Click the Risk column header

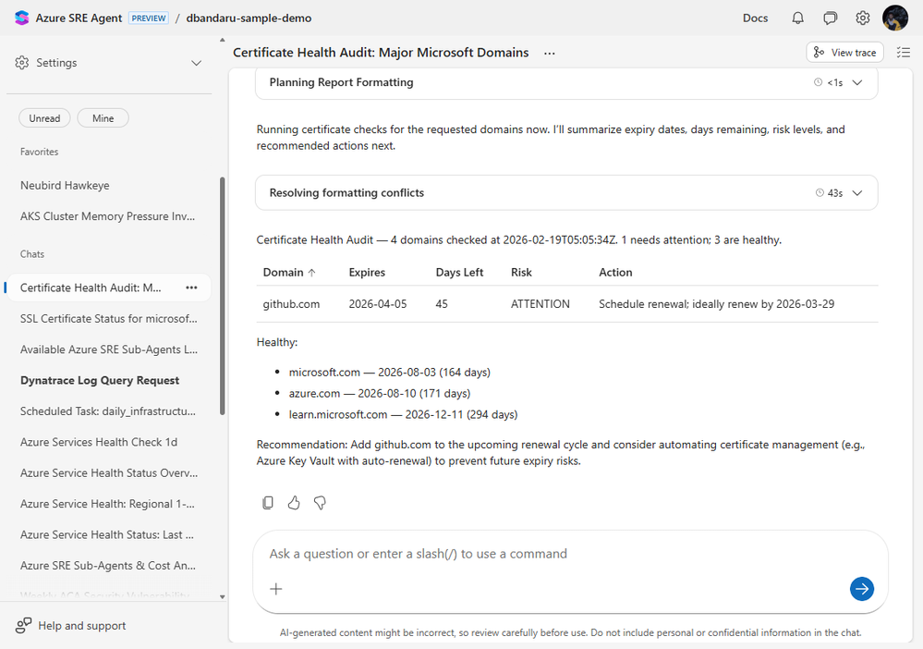pos(521,273)
